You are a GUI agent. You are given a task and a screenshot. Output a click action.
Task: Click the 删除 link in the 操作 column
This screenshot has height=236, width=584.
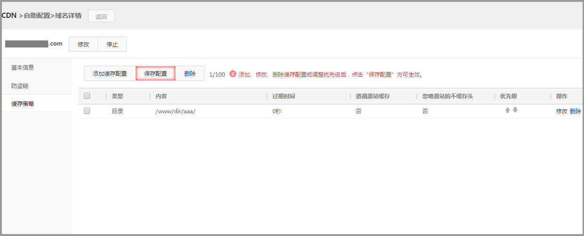(x=576, y=111)
